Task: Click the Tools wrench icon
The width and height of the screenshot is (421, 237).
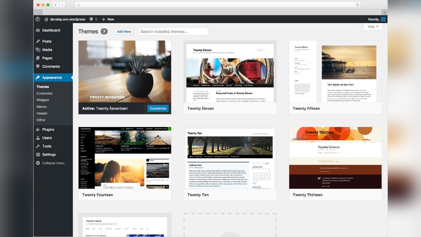Action: point(38,146)
